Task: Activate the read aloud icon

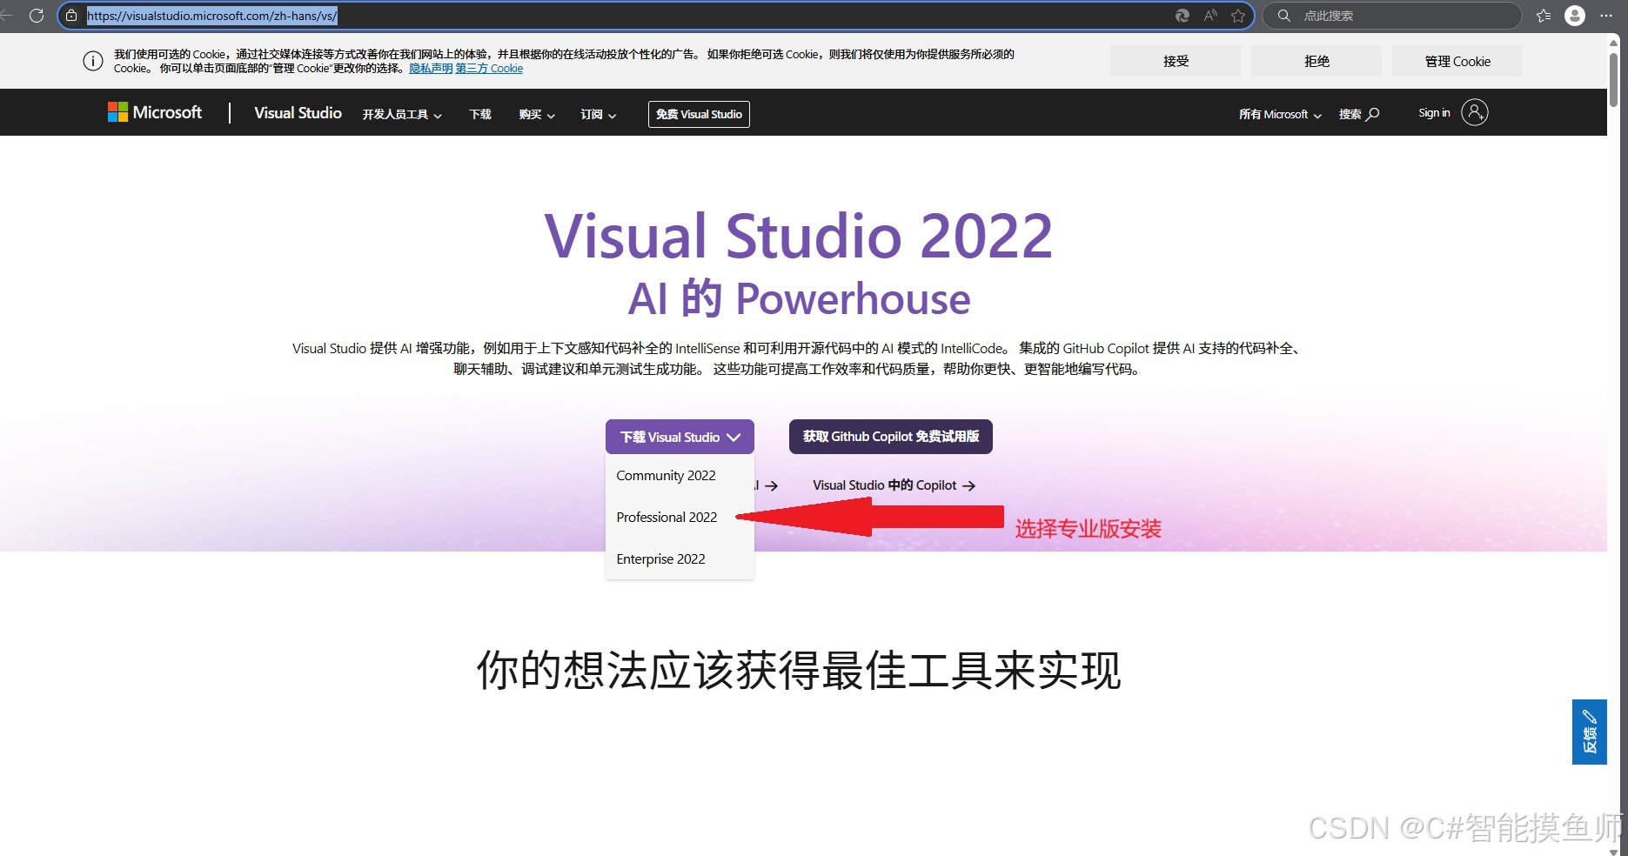Action: point(1210,15)
